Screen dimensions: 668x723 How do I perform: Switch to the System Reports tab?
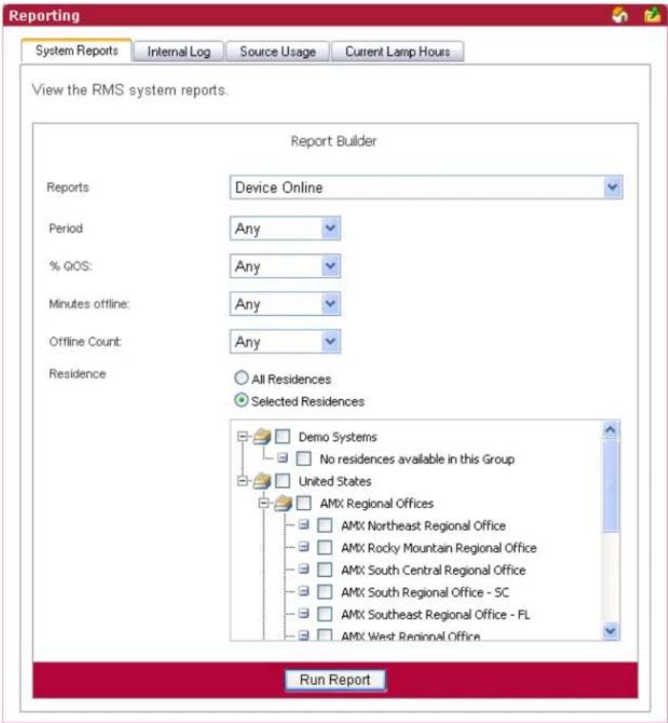(77, 50)
